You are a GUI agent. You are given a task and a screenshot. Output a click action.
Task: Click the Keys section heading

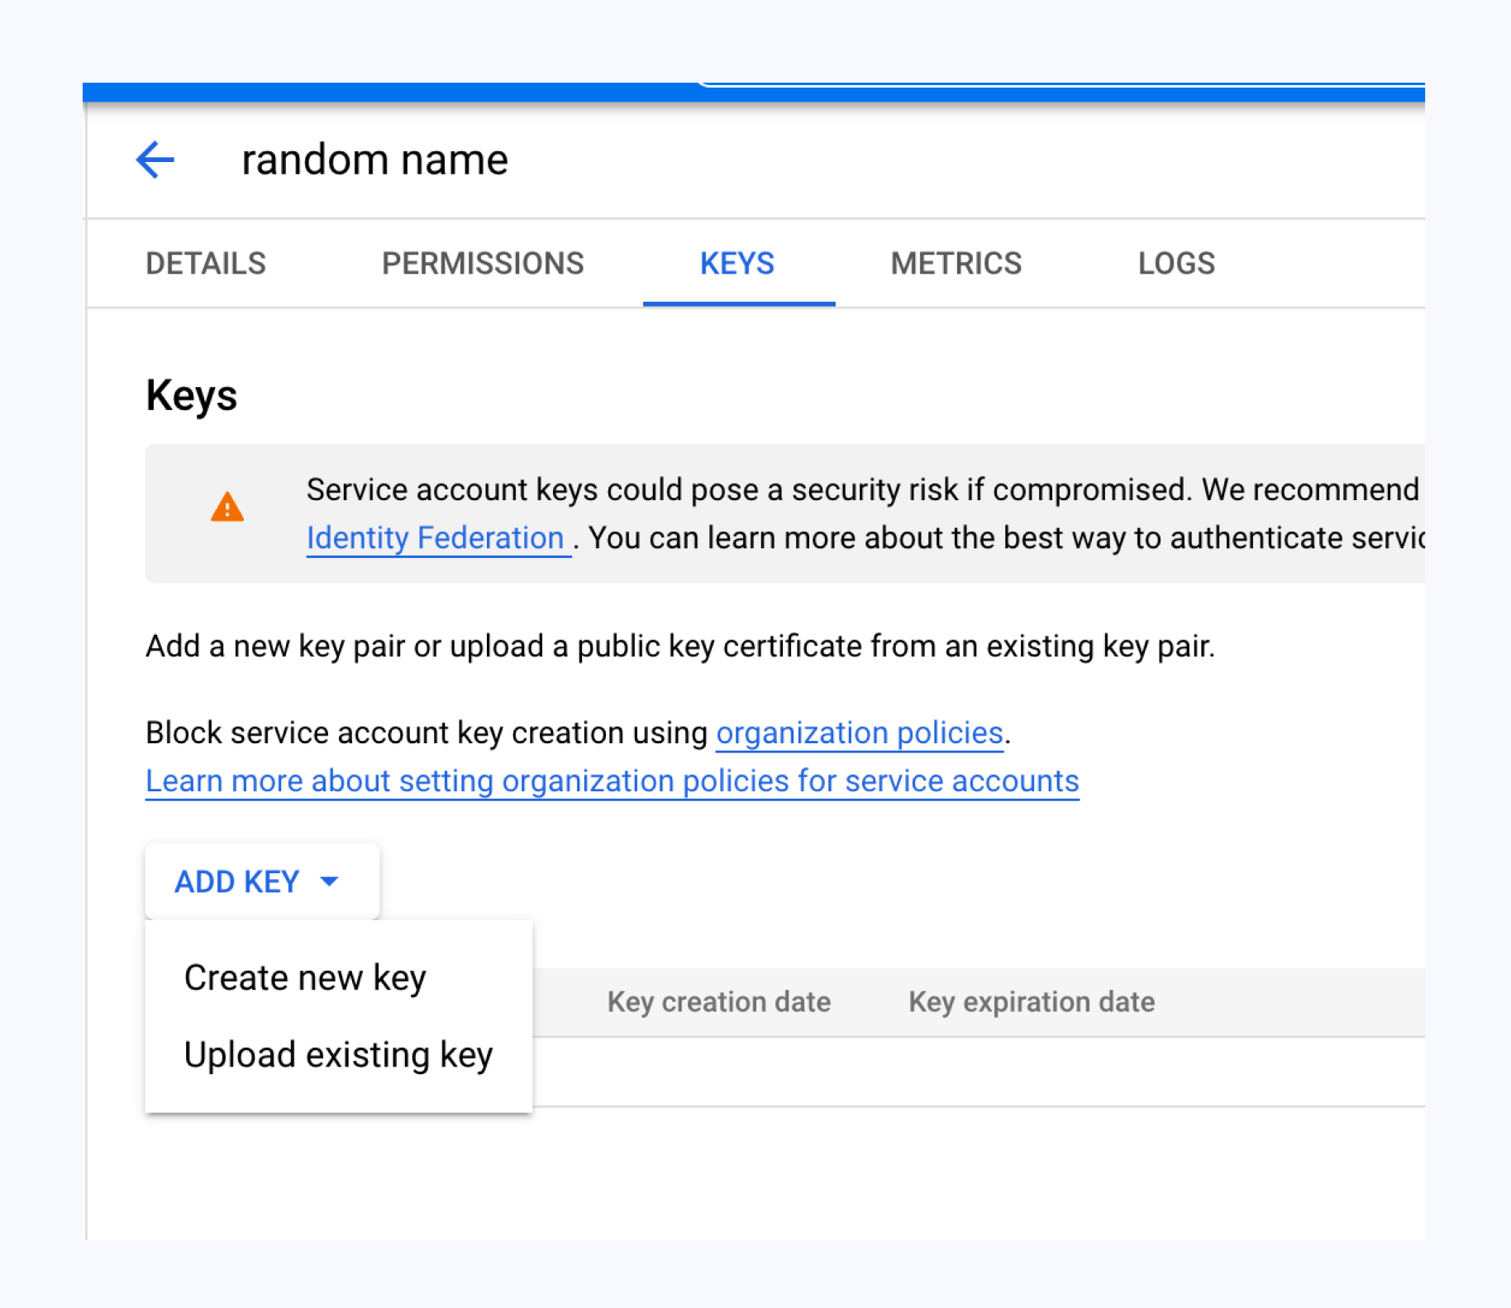pyautogui.click(x=192, y=395)
